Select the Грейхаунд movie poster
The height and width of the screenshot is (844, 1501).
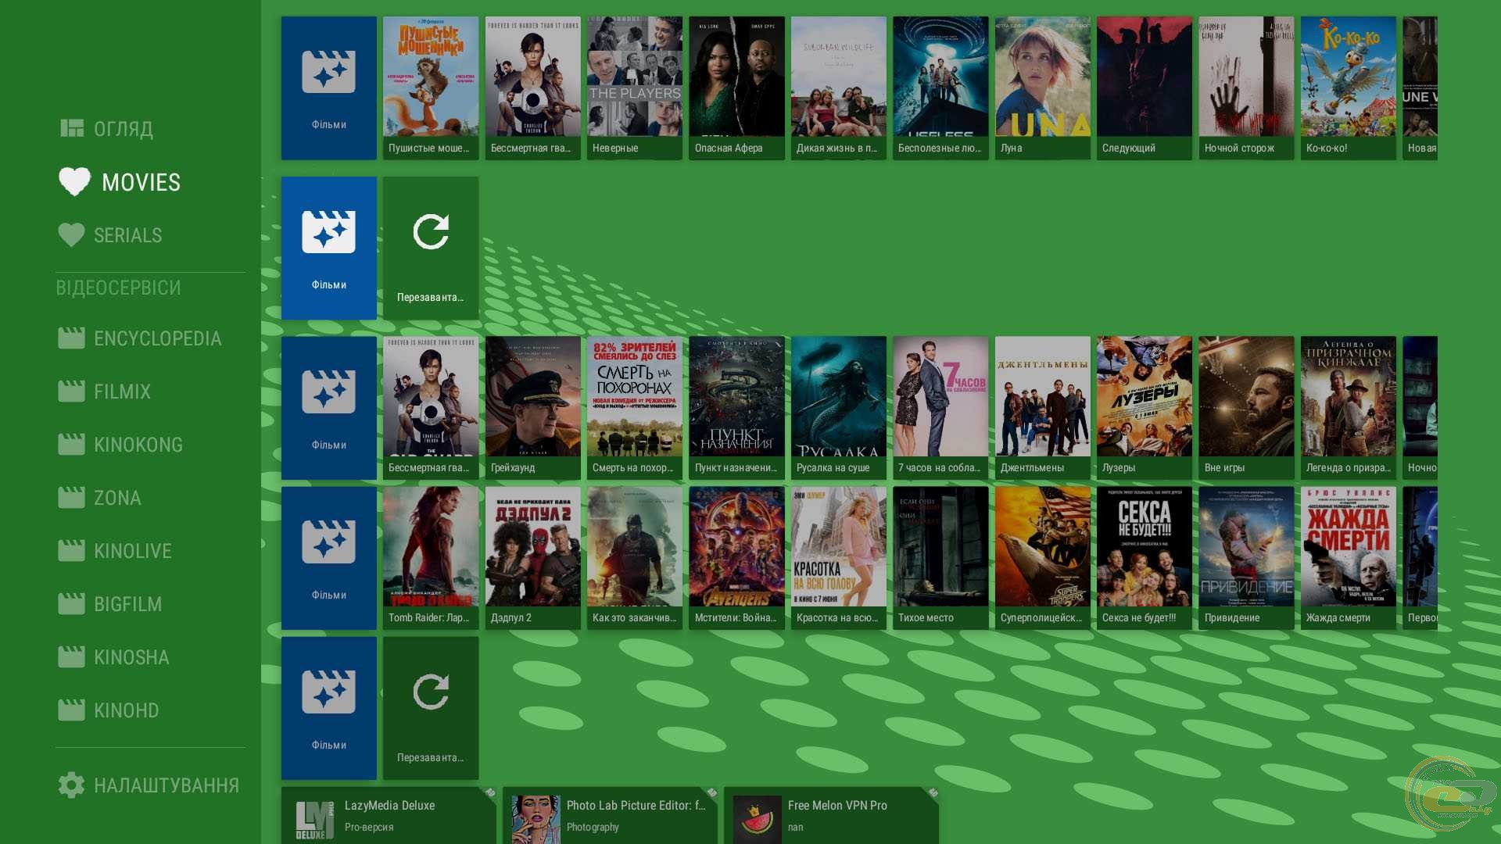point(532,406)
